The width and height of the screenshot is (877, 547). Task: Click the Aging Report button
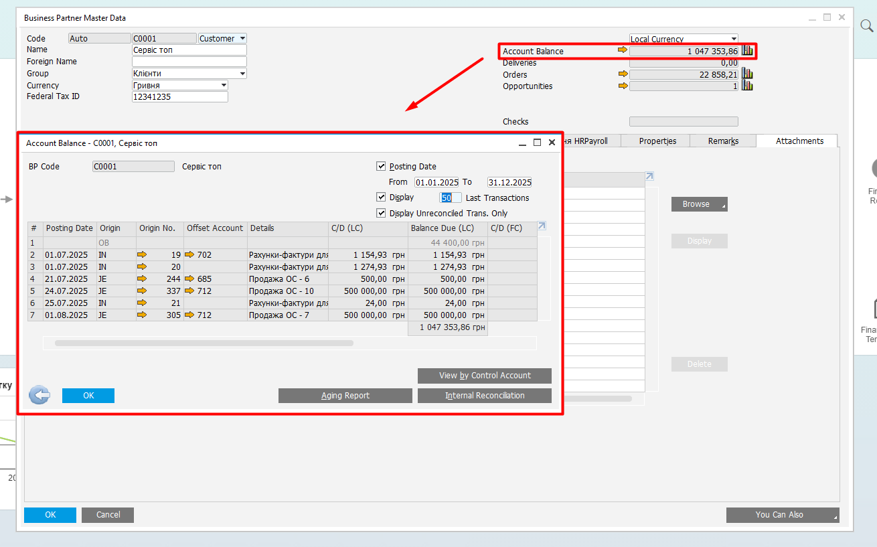(345, 396)
